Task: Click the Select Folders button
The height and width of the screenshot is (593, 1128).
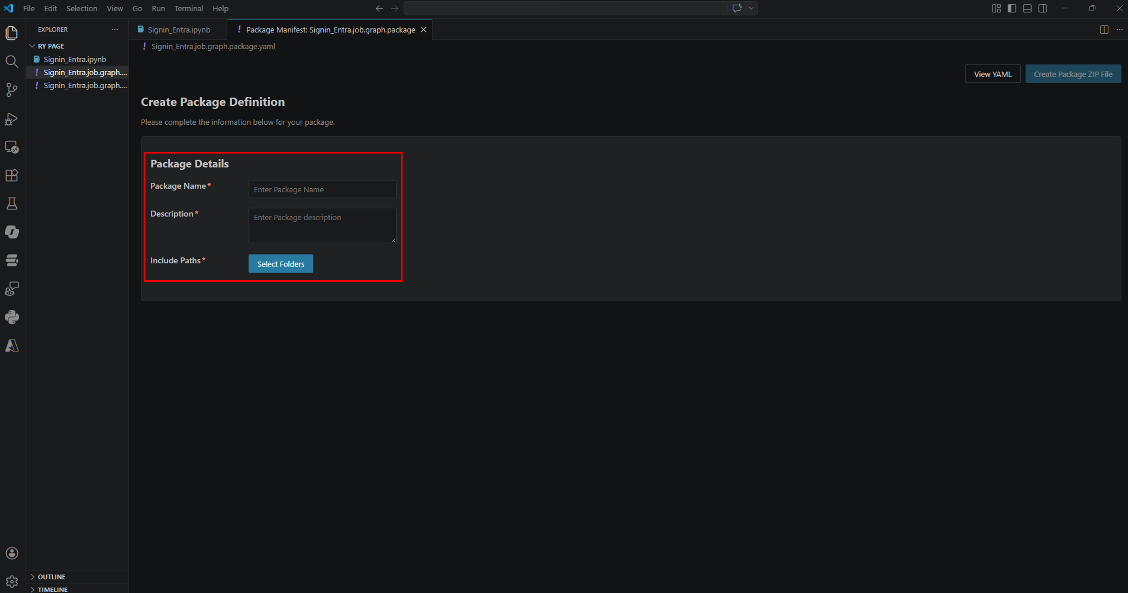Action: (281, 264)
